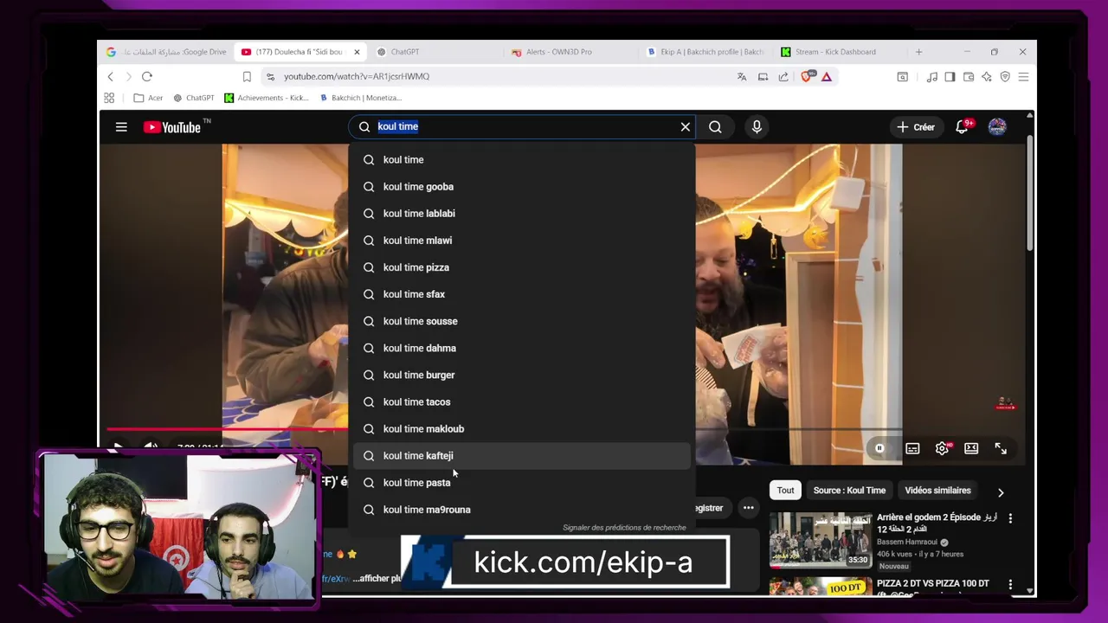Select suggestion "koul time tacos"

[522, 401]
